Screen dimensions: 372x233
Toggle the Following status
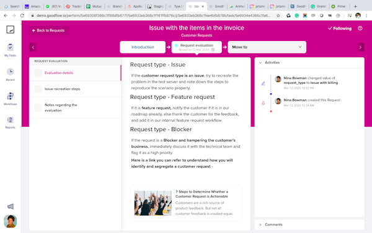tap(340, 29)
